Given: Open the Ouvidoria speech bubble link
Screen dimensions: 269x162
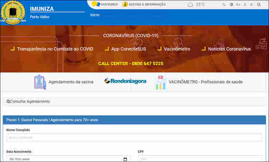Looking at the screenshot, I should [x=105, y=4].
